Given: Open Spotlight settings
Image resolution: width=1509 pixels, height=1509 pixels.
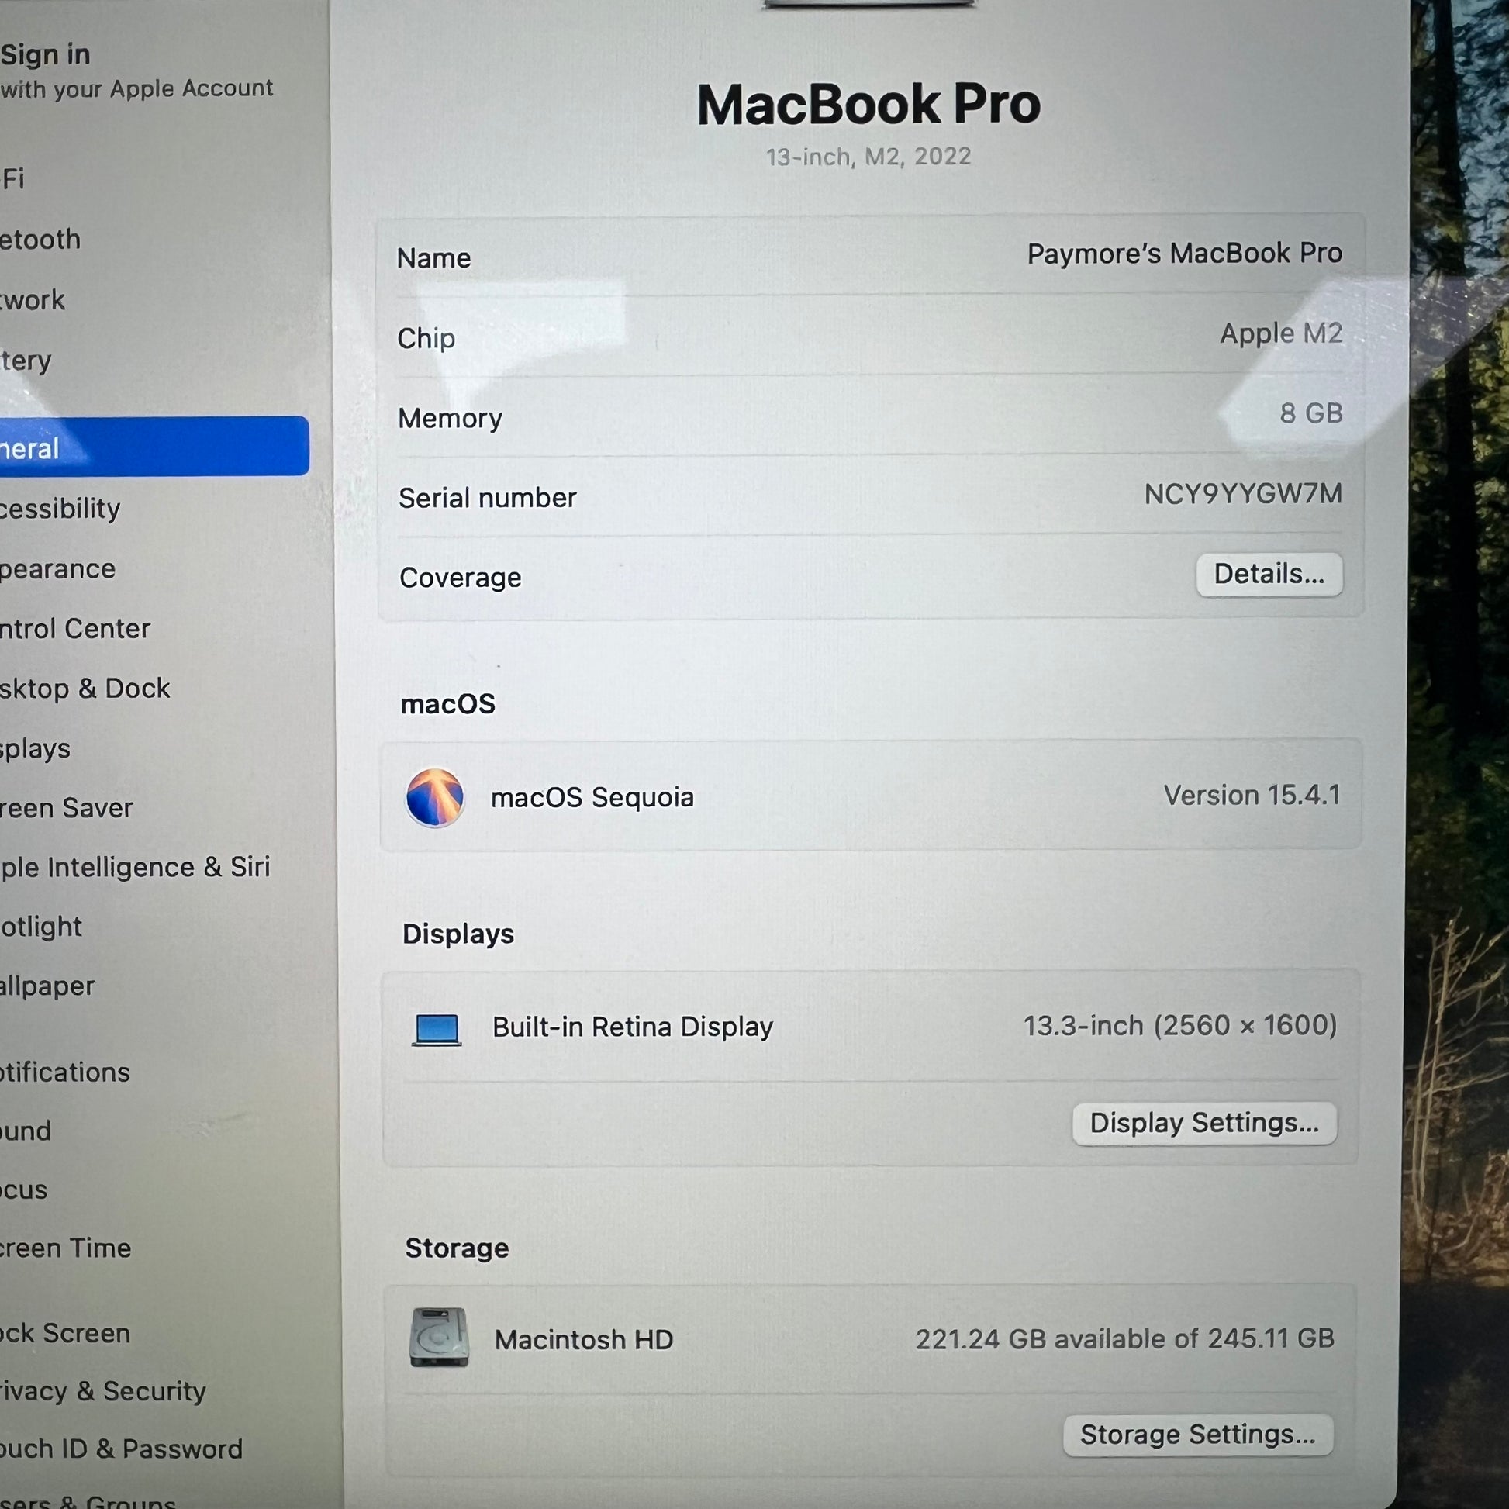Looking at the screenshot, I should pos(40,927).
